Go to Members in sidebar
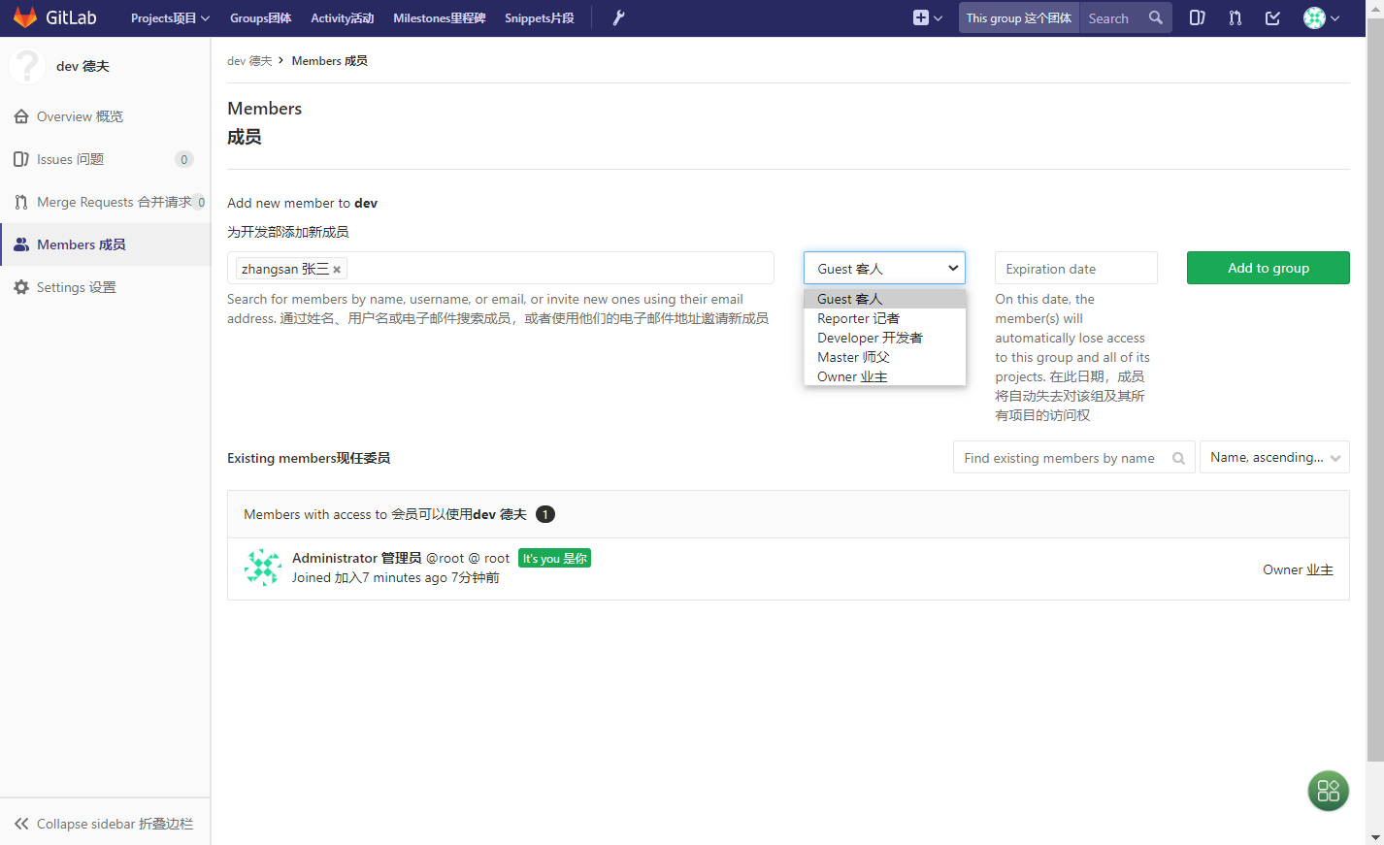The height and width of the screenshot is (845, 1384). (x=105, y=244)
